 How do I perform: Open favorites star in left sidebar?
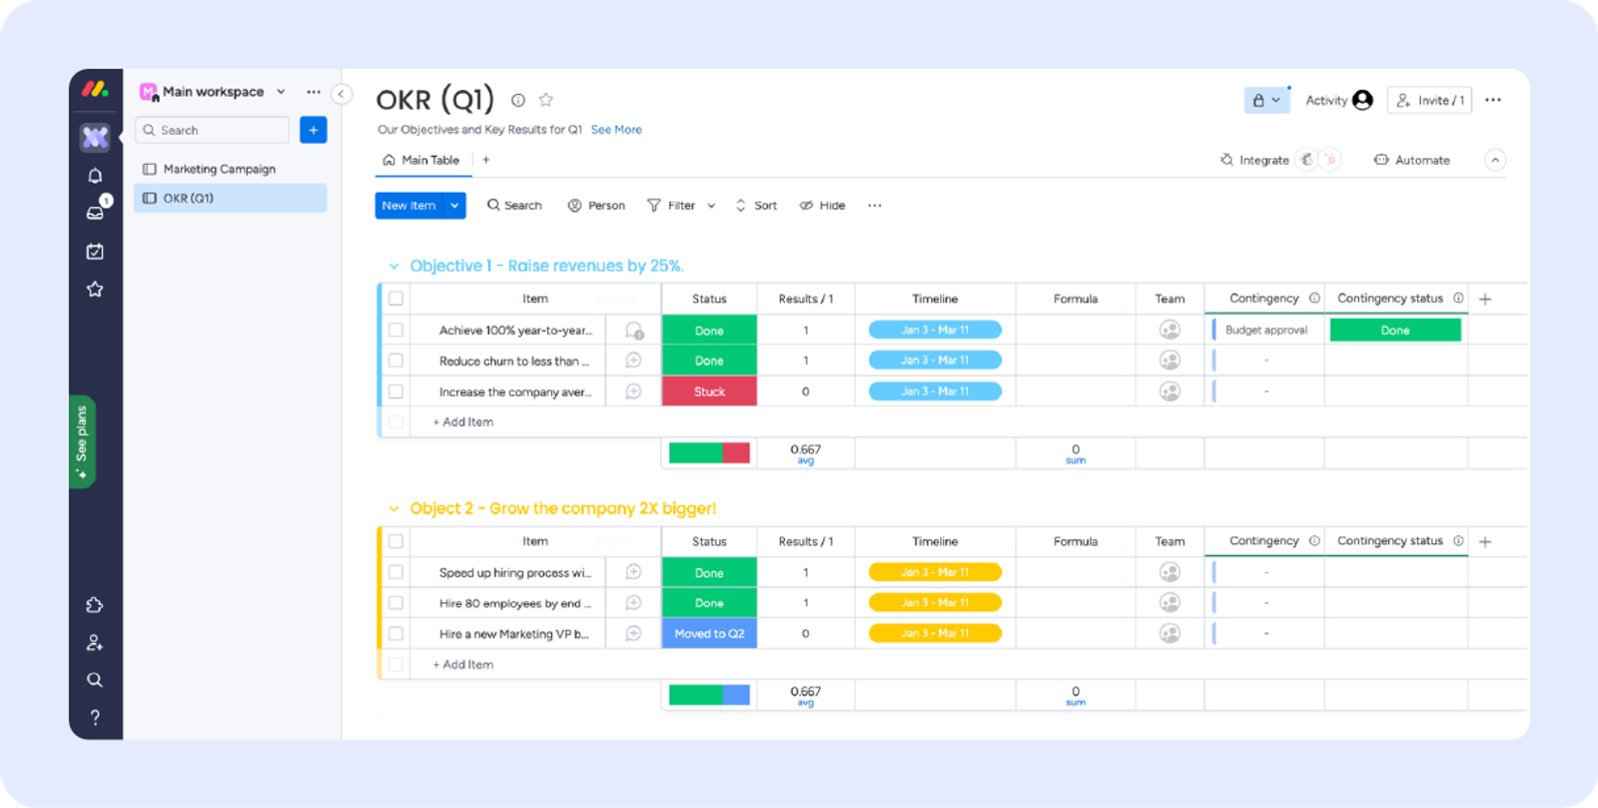pos(95,290)
